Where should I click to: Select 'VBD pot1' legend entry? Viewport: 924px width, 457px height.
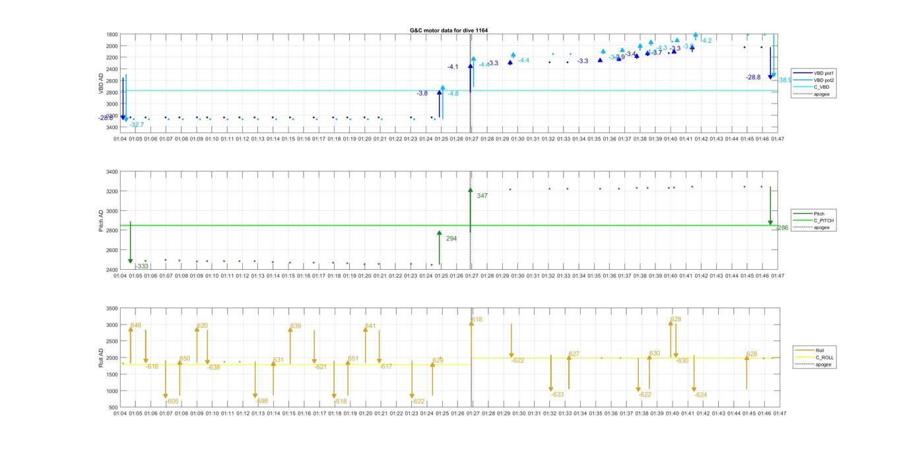(x=823, y=73)
